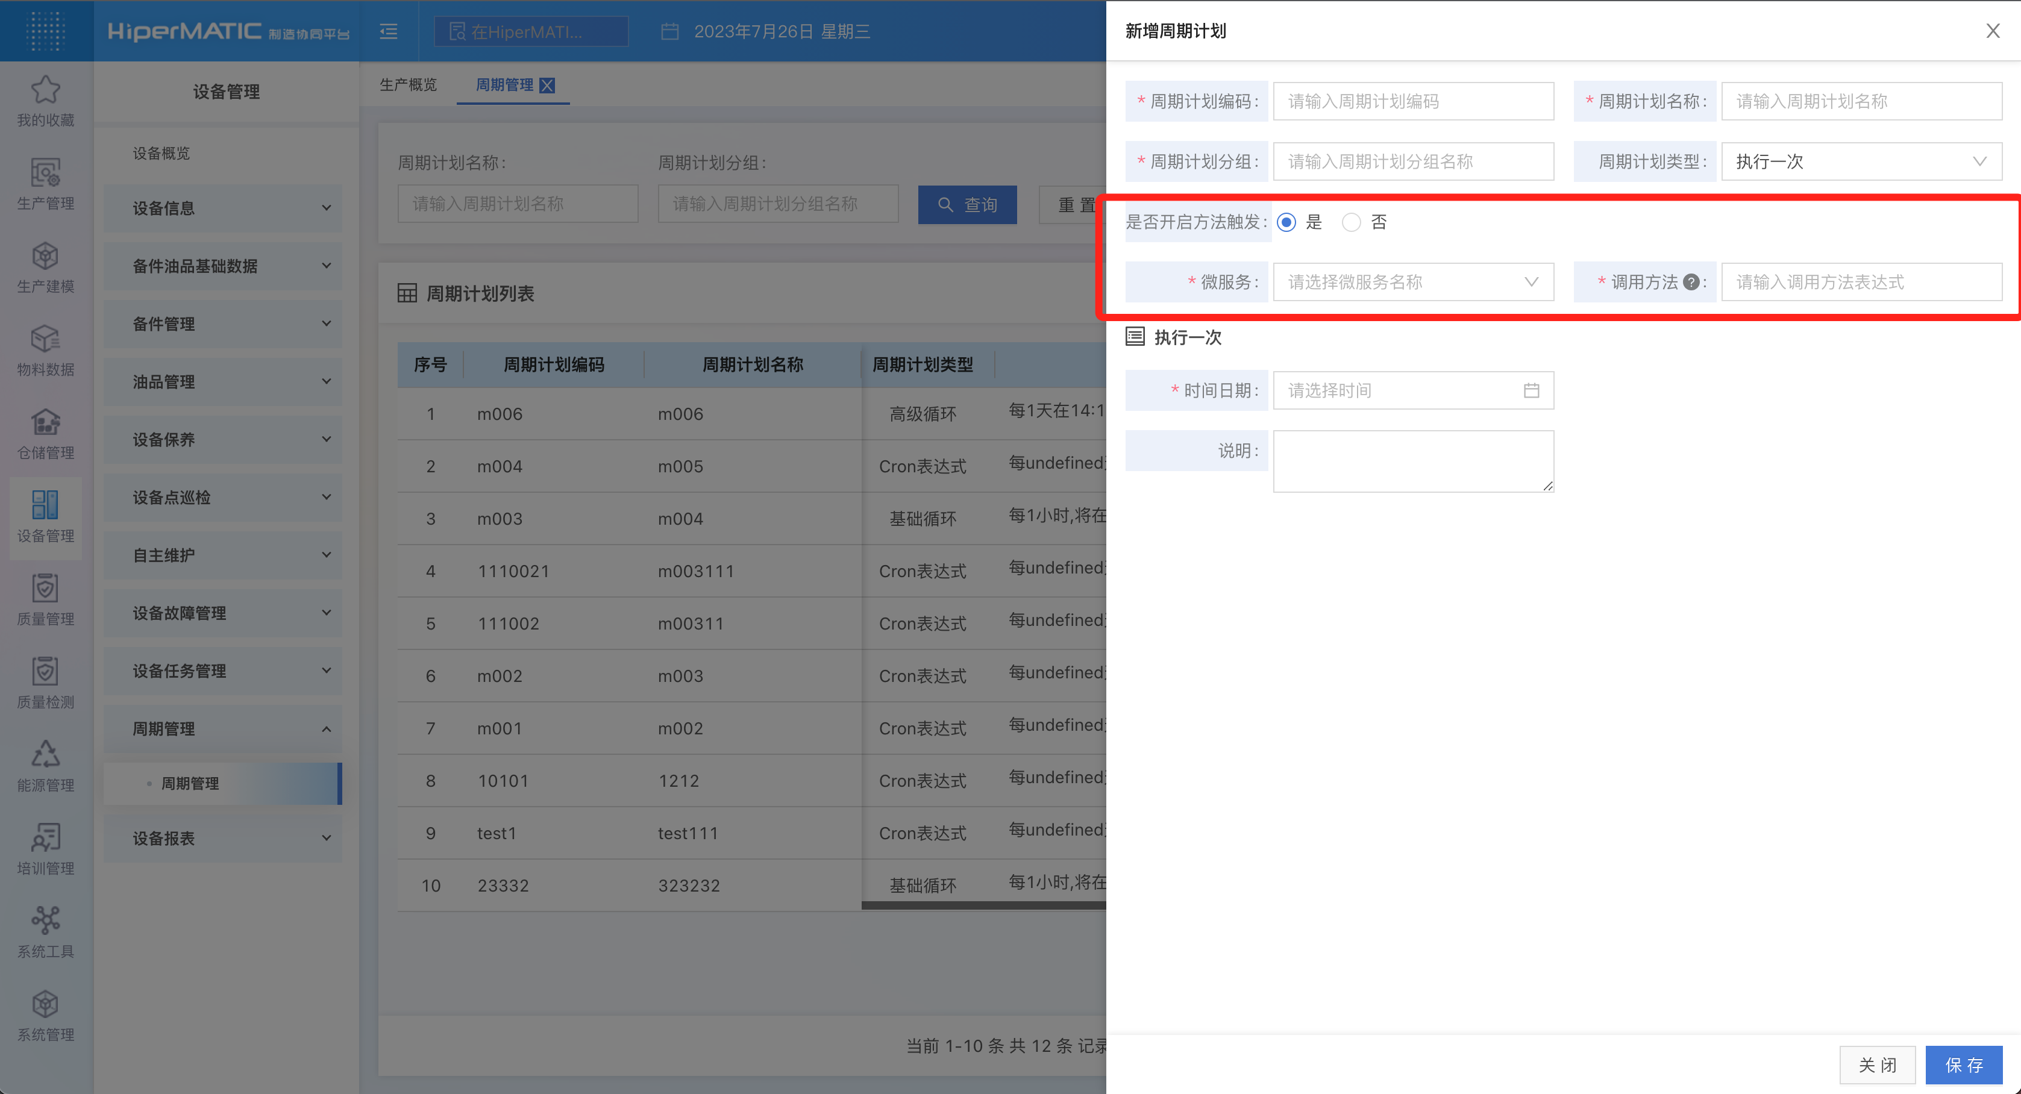Focus the 时间日期 picker field
This screenshot has height=1094, width=2021.
[1413, 390]
